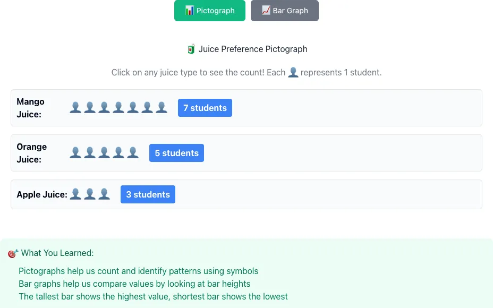This screenshot has width=493, height=308.
Task: Click the bar chart icon on Pictograph button
Action: point(189,11)
